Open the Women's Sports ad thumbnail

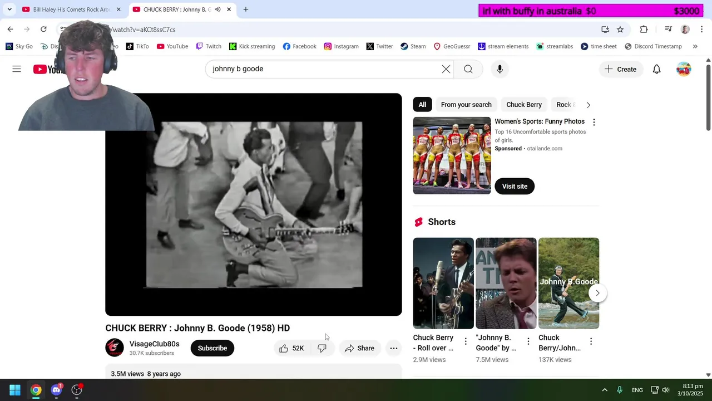click(452, 155)
